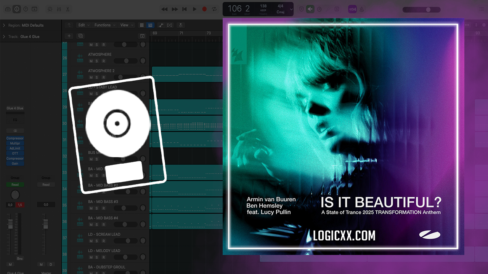
Task: Solo BA - MID BASS #4 track
Action: 97,225
